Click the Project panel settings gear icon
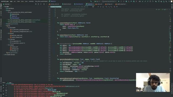This screenshot has width=173, height=97. [x=44, y=4]
